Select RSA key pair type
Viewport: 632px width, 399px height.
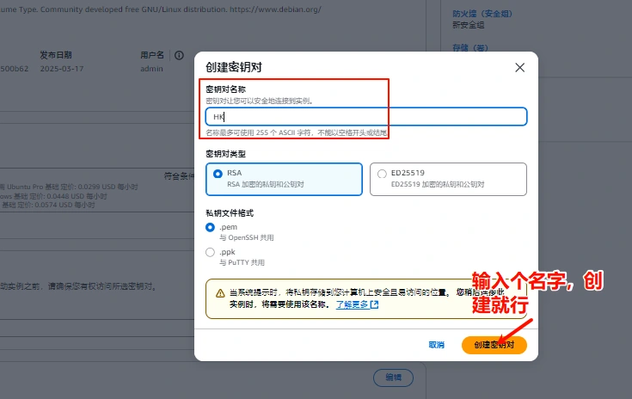click(218, 174)
